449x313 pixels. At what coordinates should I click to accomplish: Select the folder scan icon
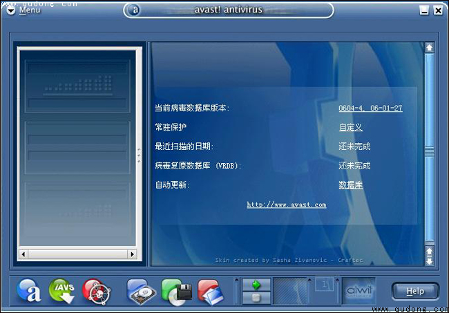pyautogui.click(x=210, y=291)
